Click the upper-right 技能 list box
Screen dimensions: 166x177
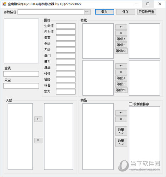144,41
